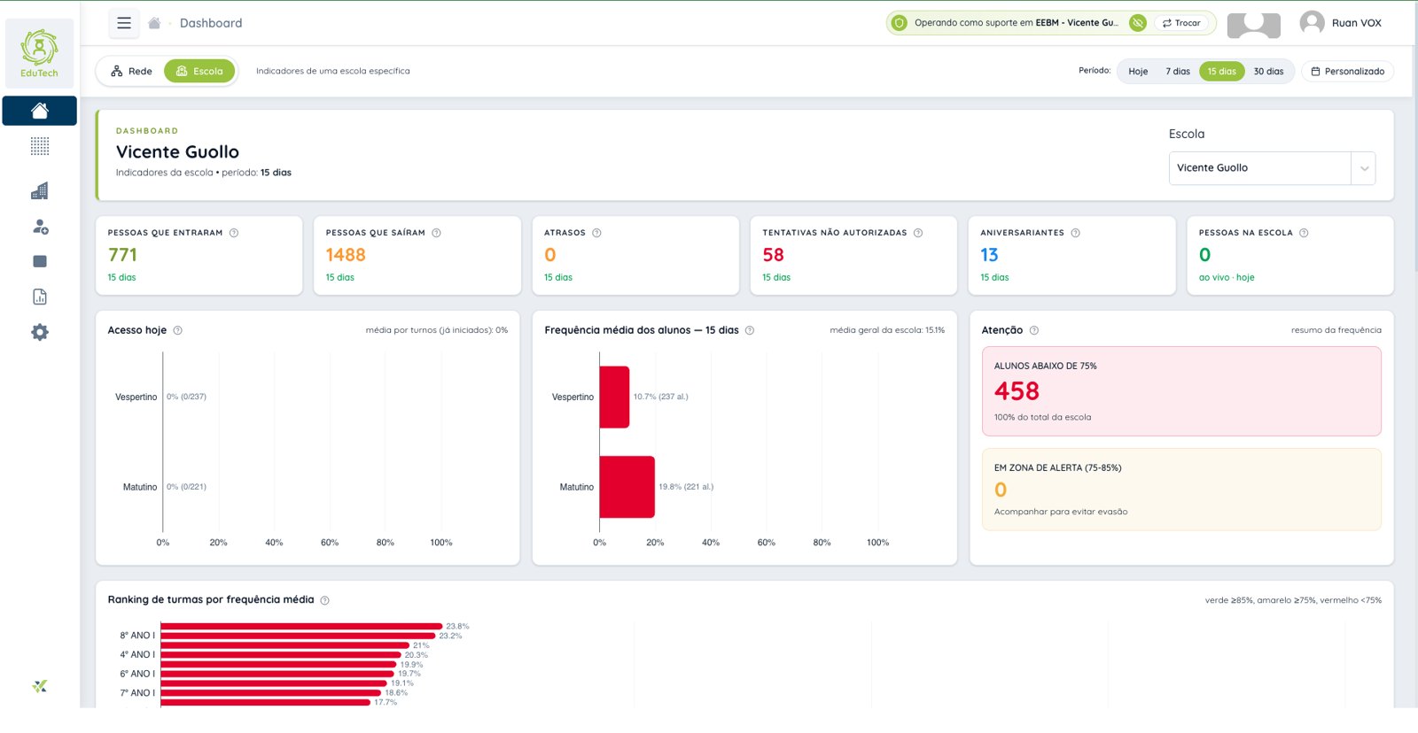The image size is (1418, 733).
Task: Show help for Pessoas que entraram
Action: [x=234, y=233]
